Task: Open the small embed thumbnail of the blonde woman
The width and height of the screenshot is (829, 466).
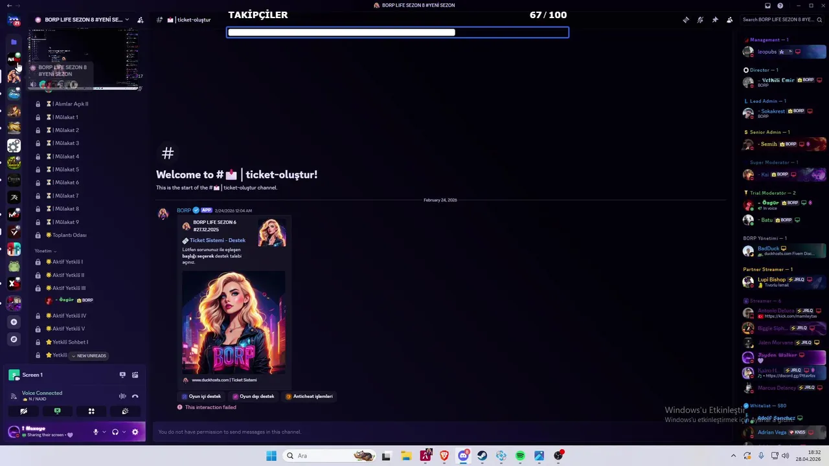Action: coord(272,233)
